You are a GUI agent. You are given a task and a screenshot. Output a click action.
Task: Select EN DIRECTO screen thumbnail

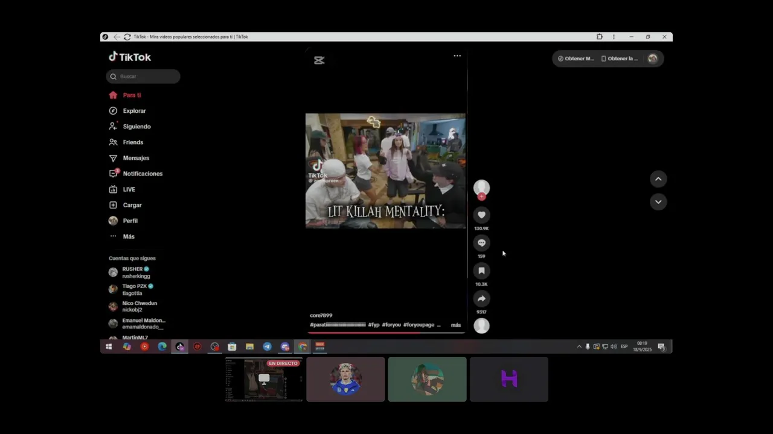click(x=264, y=379)
